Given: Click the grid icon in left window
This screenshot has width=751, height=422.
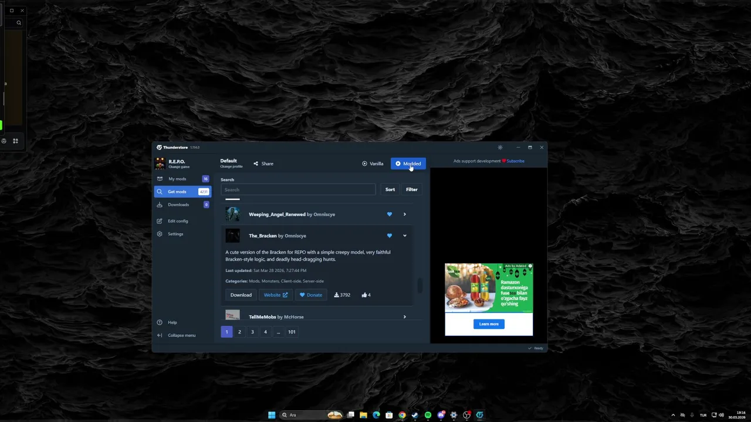Looking at the screenshot, I should click(x=15, y=141).
